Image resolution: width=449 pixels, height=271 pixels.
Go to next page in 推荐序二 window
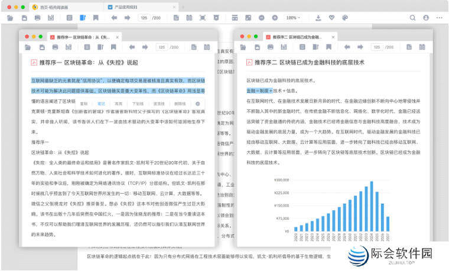pyautogui.click(x=360, y=47)
